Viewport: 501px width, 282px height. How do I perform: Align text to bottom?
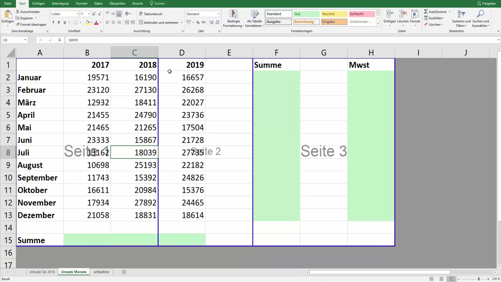(119, 14)
